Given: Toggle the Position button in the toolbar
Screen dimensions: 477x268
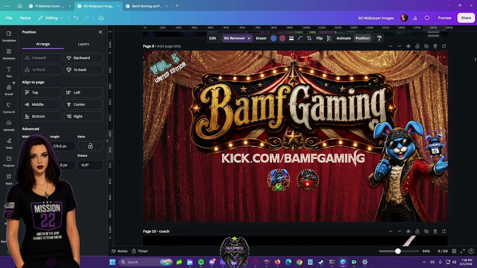Looking at the screenshot, I should [363, 38].
